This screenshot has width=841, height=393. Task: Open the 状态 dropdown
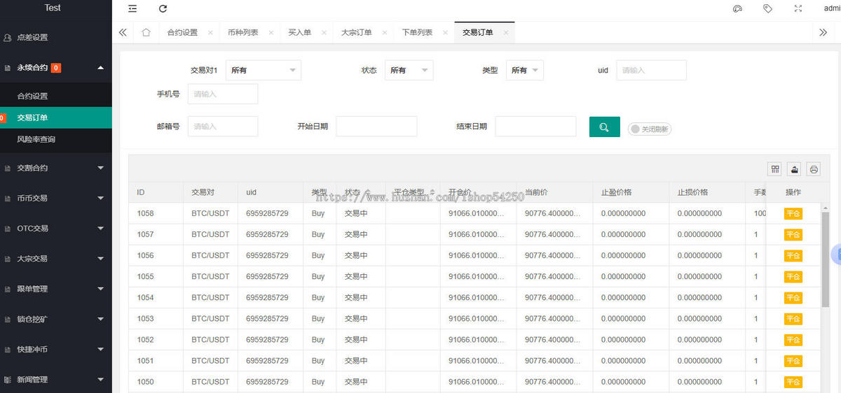pyautogui.click(x=409, y=70)
